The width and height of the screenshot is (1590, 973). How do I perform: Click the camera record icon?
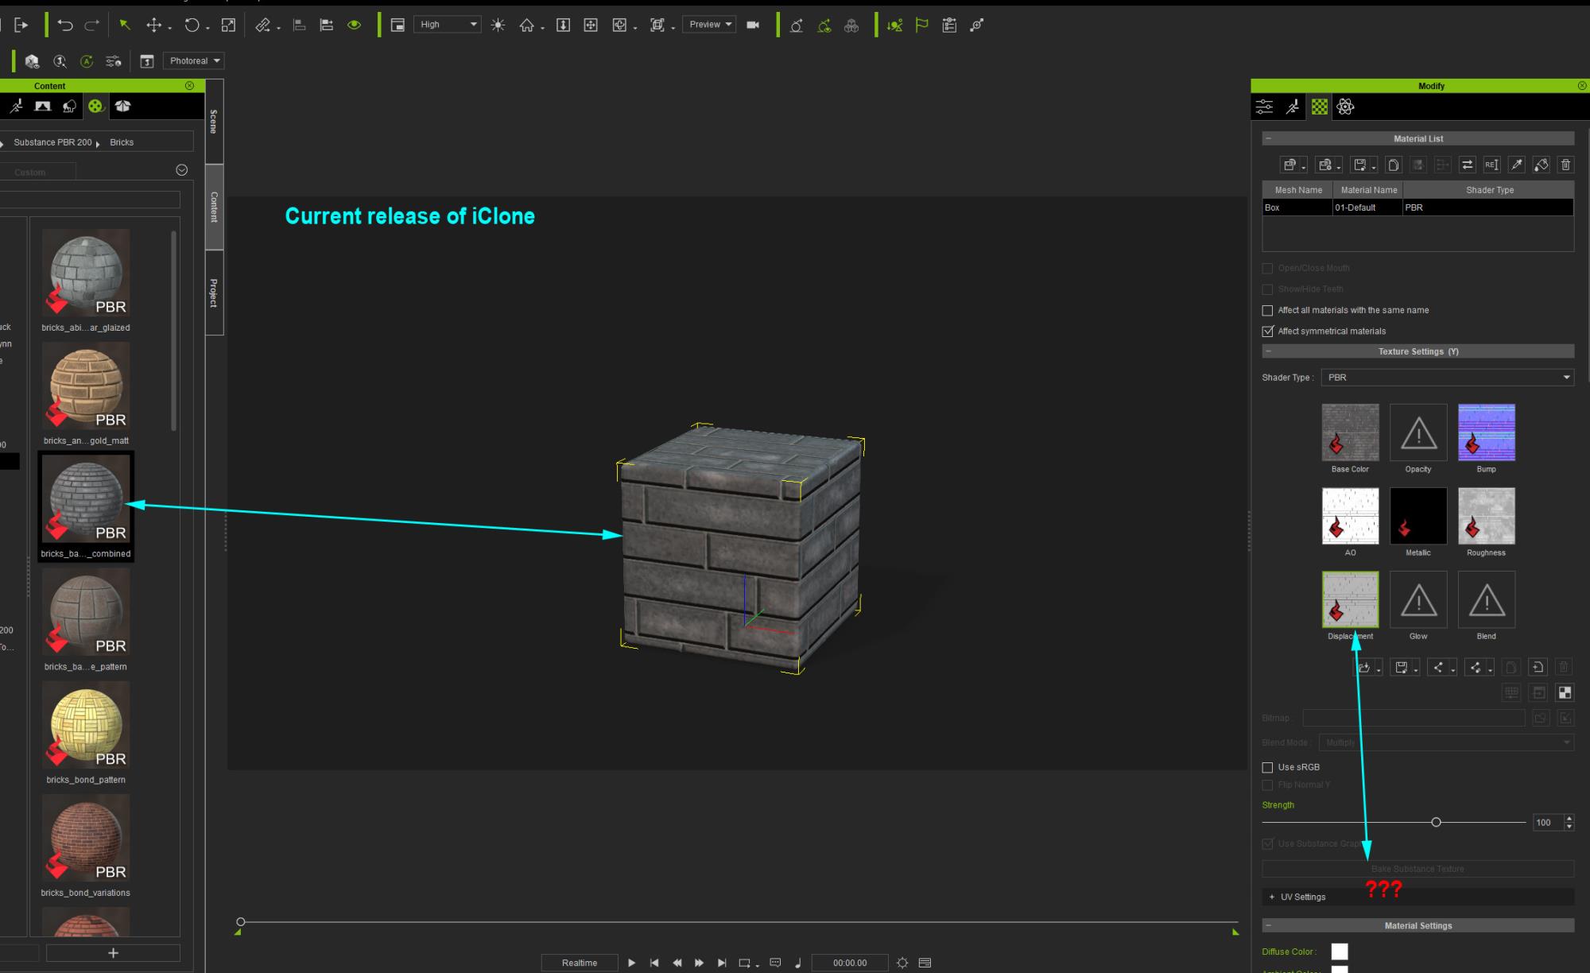(x=753, y=25)
